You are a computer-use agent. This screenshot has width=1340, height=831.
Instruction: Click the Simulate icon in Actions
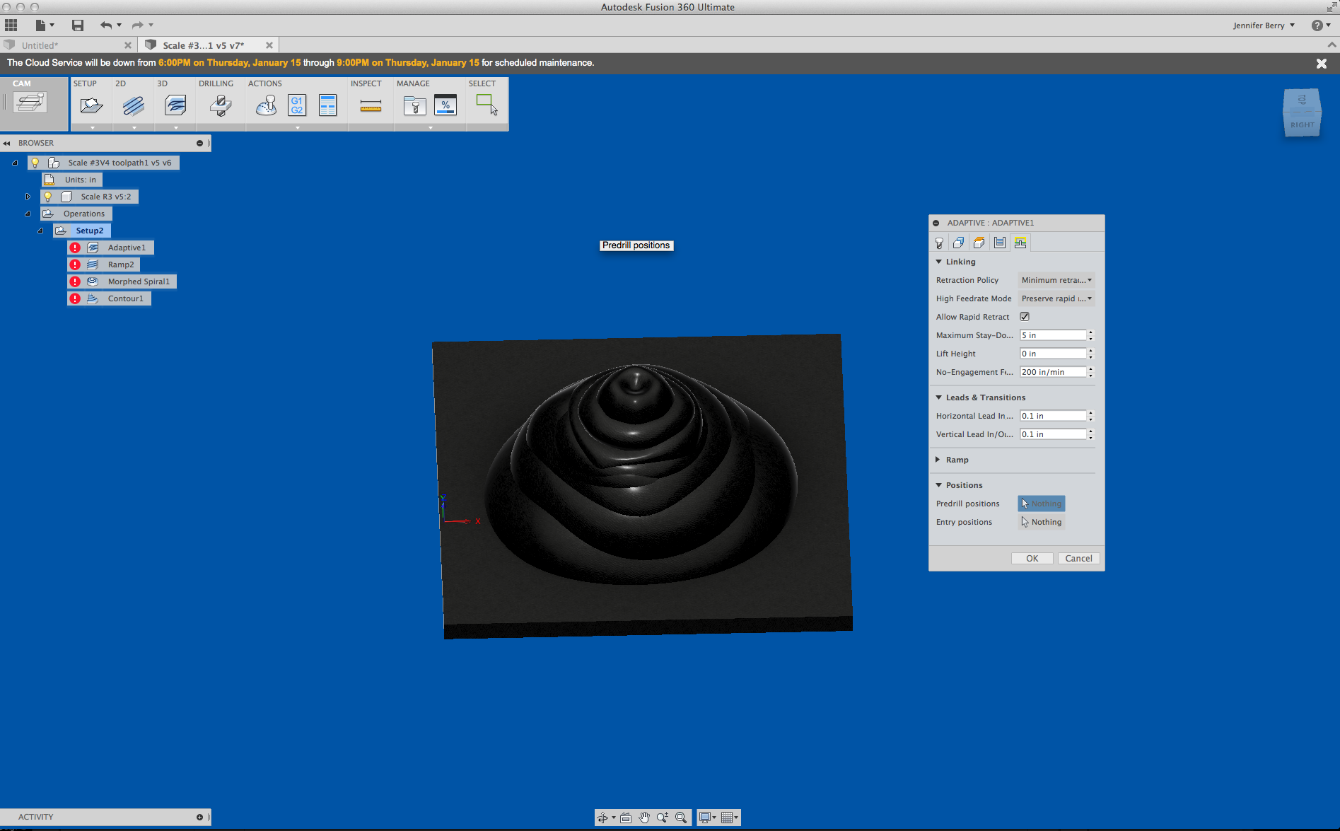(x=267, y=106)
